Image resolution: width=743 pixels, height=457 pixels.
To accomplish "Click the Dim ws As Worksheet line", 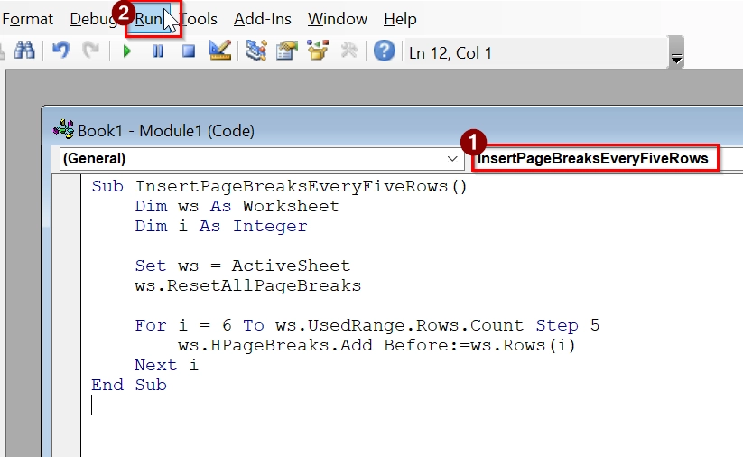I will 237,206.
